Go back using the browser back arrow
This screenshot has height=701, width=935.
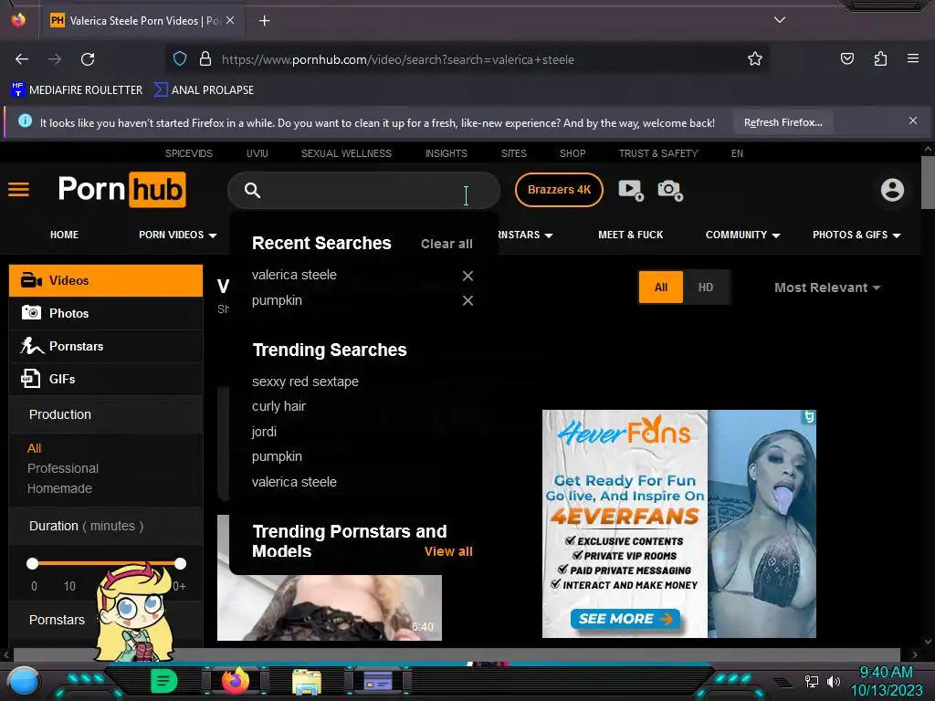[x=22, y=59]
